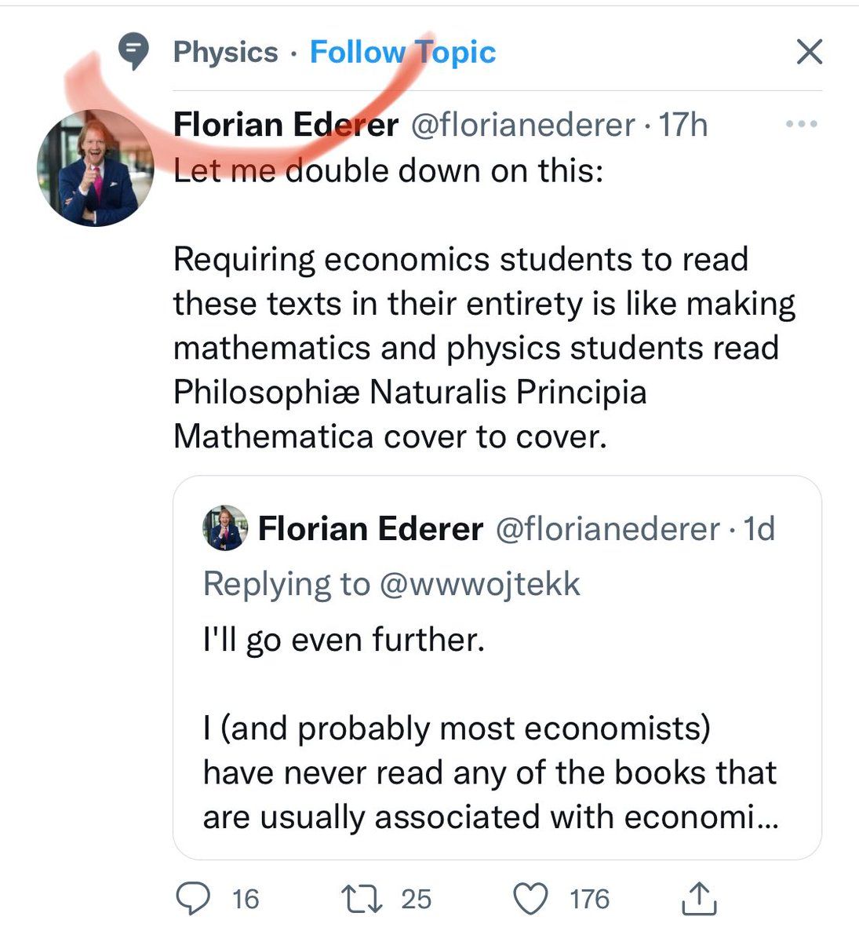
Task: Like the tweet with the heart icon
Action: coord(534,899)
